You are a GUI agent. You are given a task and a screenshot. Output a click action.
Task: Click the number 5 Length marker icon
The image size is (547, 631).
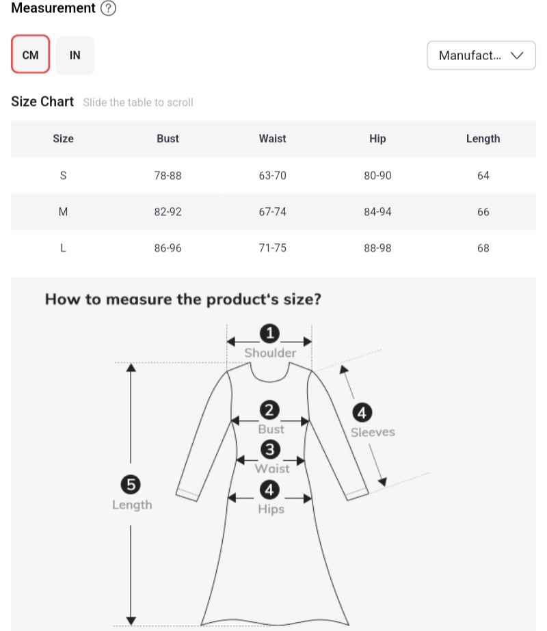point(131,485)
